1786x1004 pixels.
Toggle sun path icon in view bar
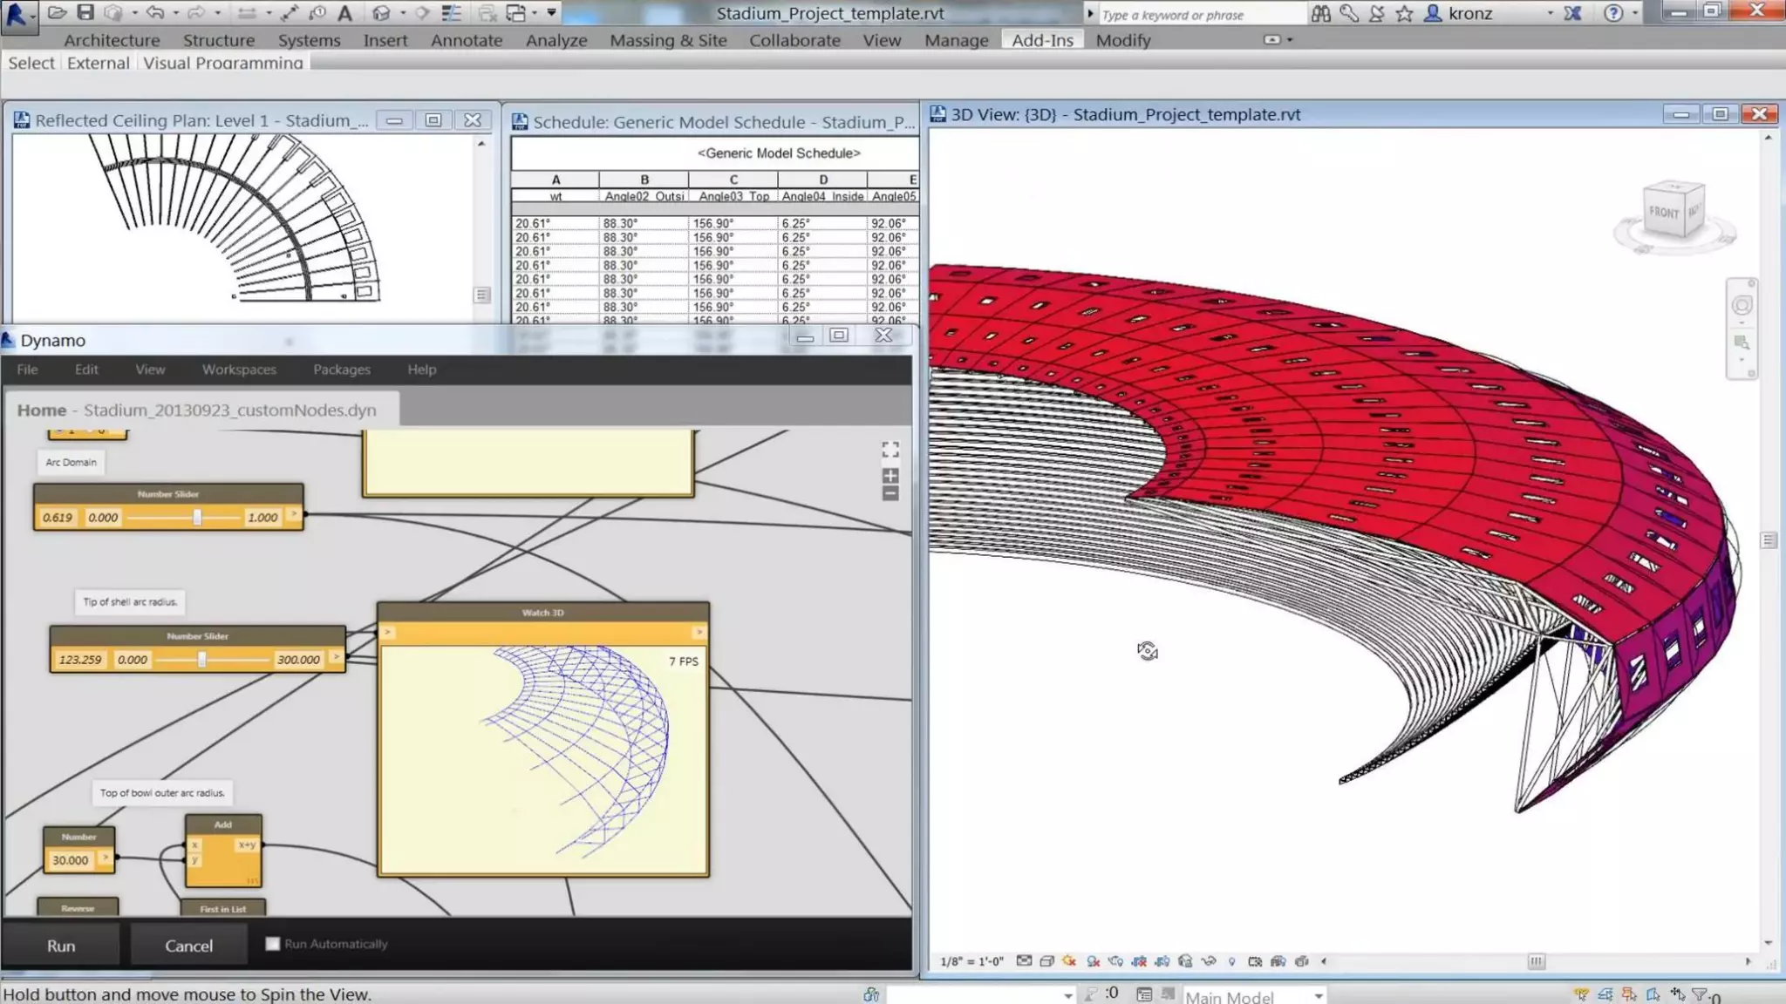tap(1070, 961)
